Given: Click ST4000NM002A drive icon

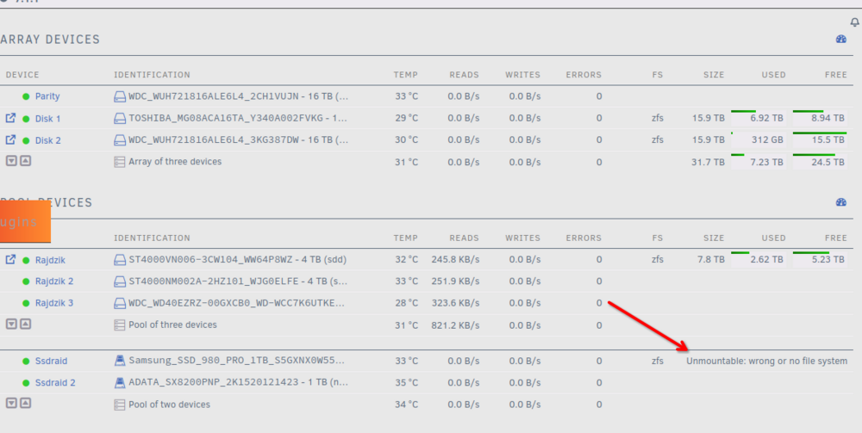Looking at the screenshot, I should pyautogui.click(x=120, y=281).
